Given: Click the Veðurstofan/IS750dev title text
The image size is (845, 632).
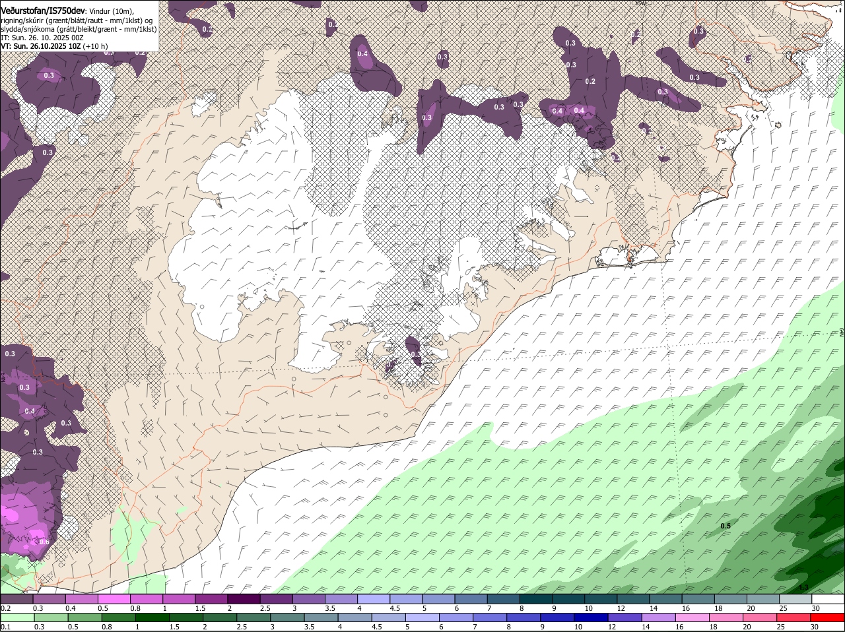Looking at the screenshot, I should [43, 10].
